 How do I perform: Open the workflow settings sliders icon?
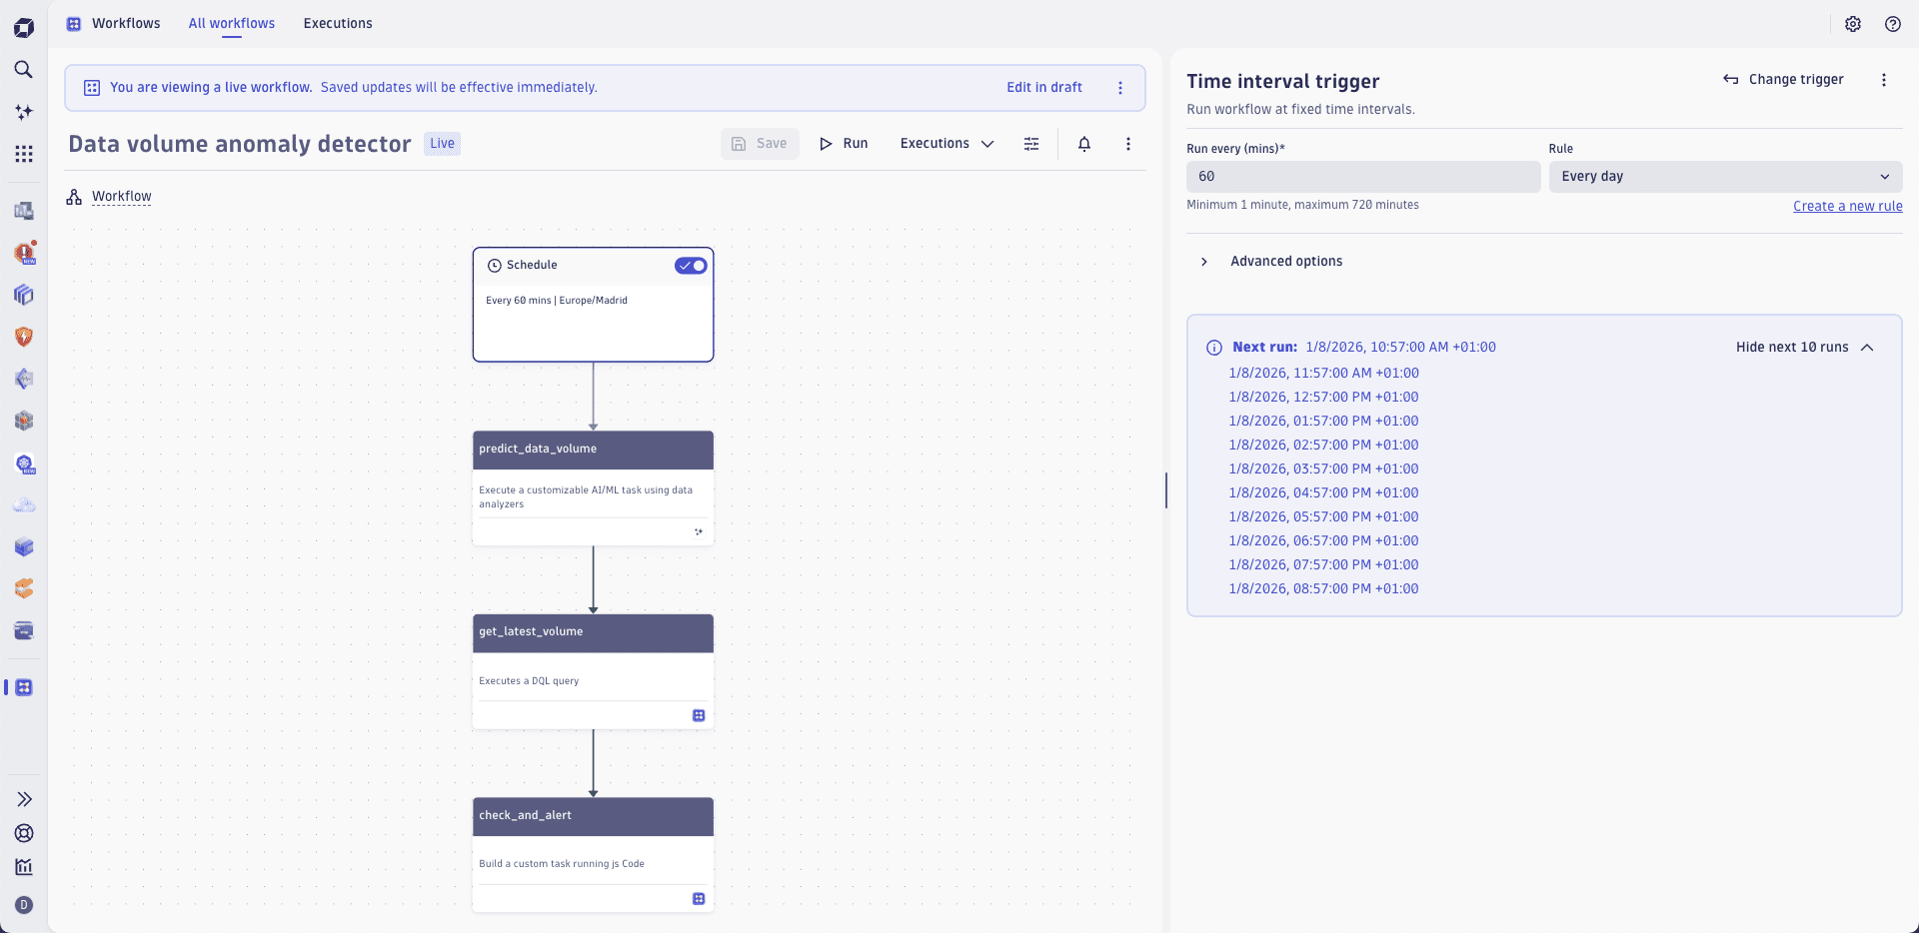tap(1031, 144)
